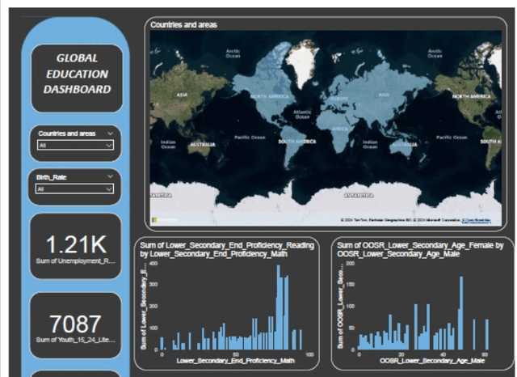Click the 7087 youth literacy card
The width and height of the screenshot is (517, 377).
tap(75, 325)
